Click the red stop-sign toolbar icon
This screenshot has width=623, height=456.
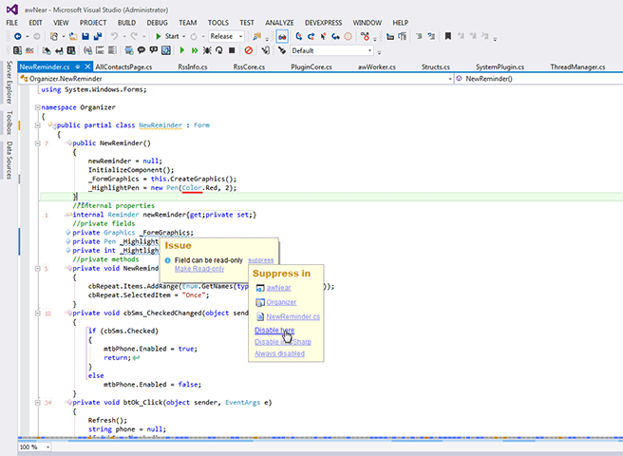click(x=247, y=50)
